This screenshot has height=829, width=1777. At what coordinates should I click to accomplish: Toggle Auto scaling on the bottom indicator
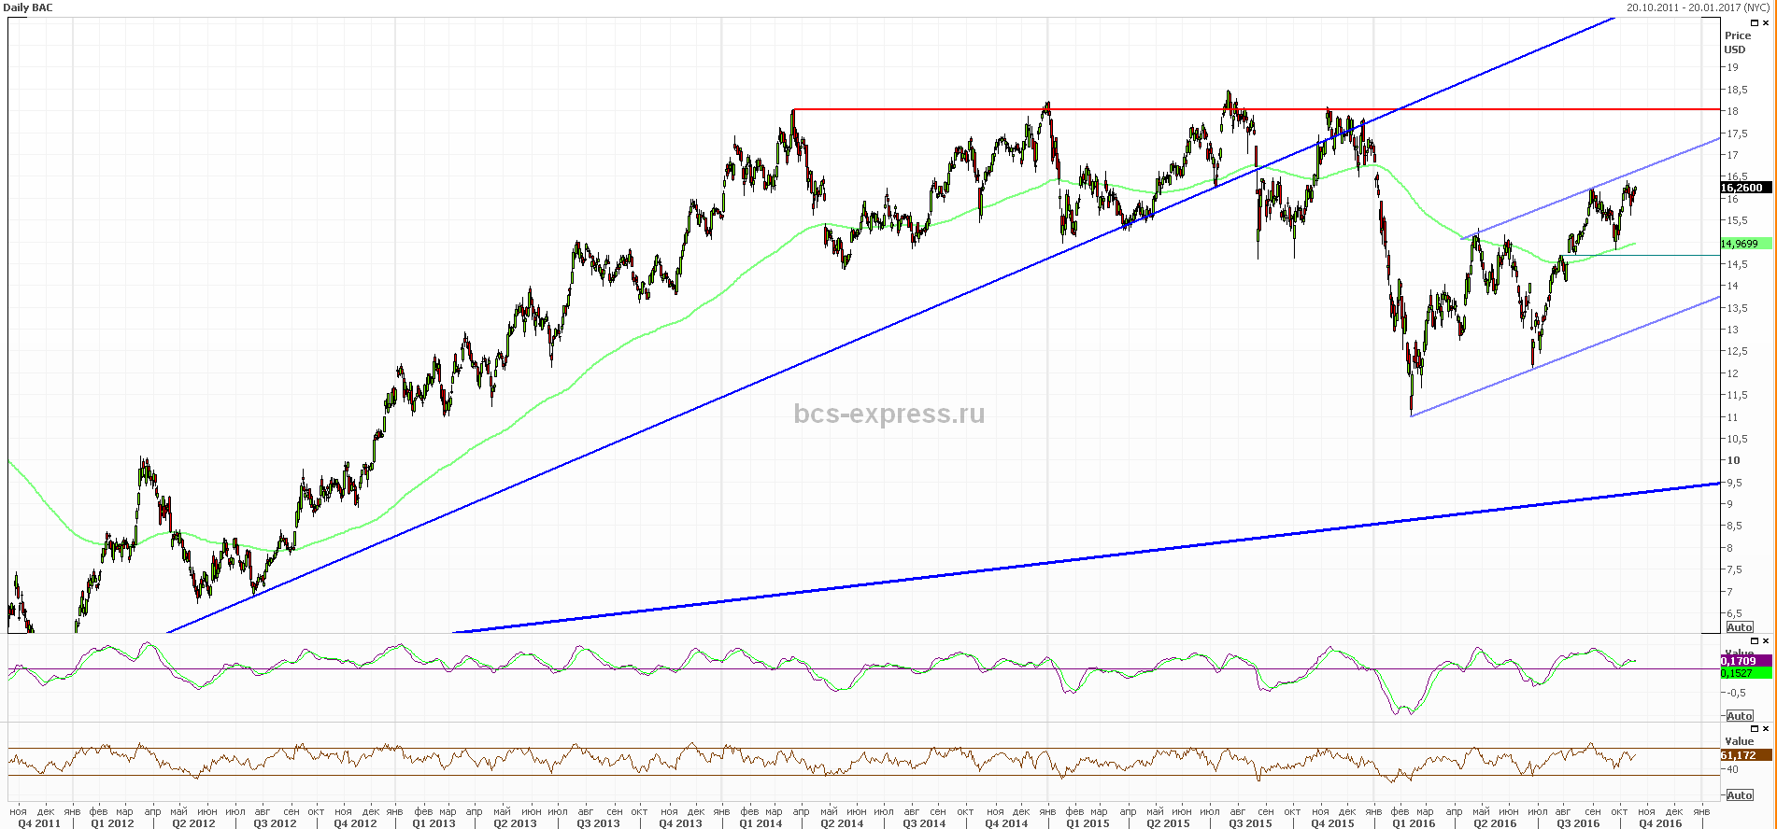pos(1739,795)
